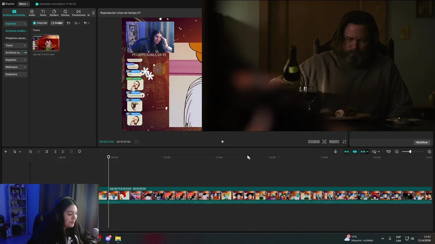Open the pointer tool mode dropdown

pyautogui.click(x=20, y=152)
